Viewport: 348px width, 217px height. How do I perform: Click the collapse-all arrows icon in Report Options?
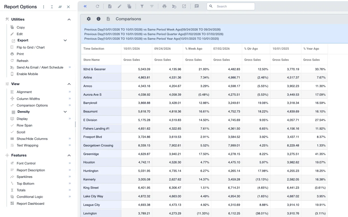[x=52, y=7]
